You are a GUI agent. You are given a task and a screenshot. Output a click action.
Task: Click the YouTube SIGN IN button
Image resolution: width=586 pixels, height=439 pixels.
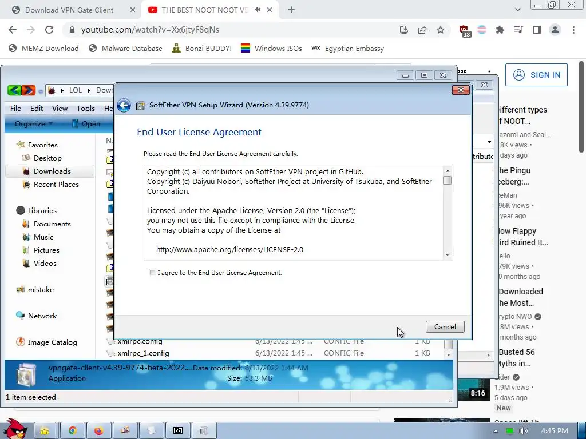pyautogui.click(x=536, y=75)
